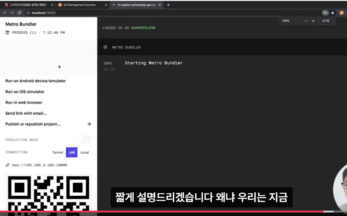This screenshot has width=347, height=216.
Task: Select the sparta-myhoneytip-gun tab
Action: pos(137,5)
